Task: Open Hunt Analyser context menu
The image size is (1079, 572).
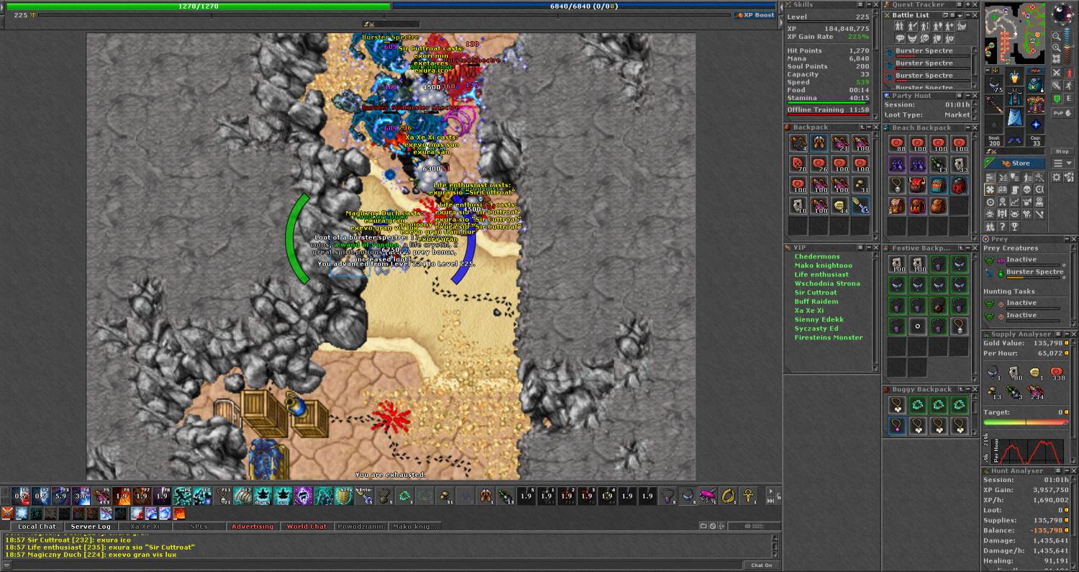Action: 1058,471
